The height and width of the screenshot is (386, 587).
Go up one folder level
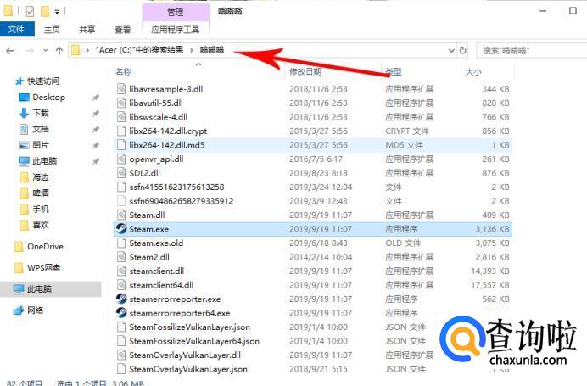[59, 50]
